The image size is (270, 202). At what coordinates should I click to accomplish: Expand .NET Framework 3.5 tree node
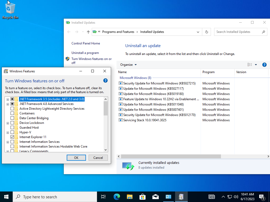coord(8,99)
